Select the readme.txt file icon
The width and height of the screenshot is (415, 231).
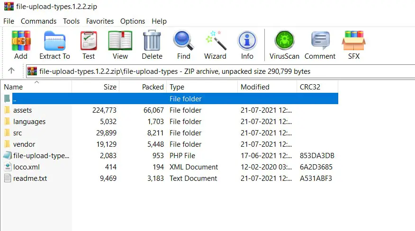point(8,178)
